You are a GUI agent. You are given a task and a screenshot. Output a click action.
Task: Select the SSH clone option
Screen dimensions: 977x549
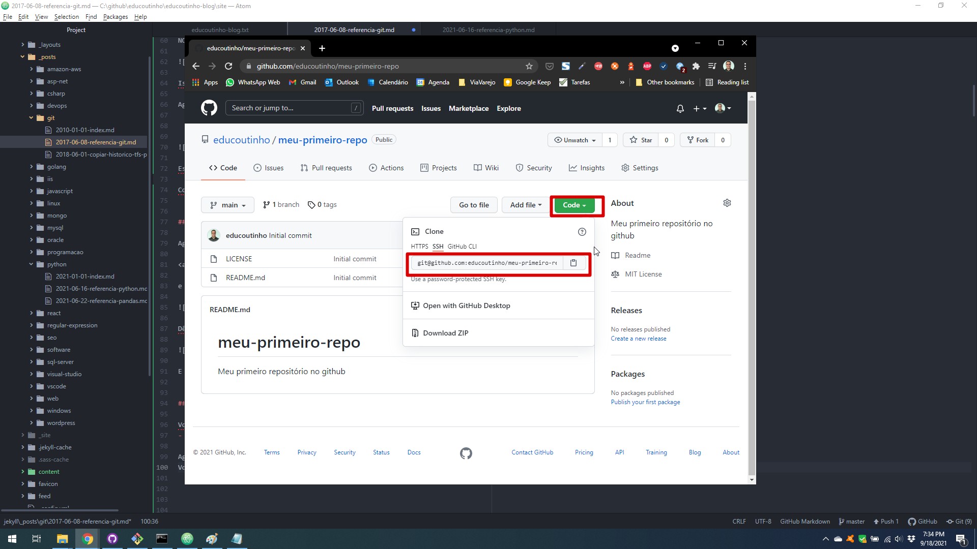coord(438,247)
